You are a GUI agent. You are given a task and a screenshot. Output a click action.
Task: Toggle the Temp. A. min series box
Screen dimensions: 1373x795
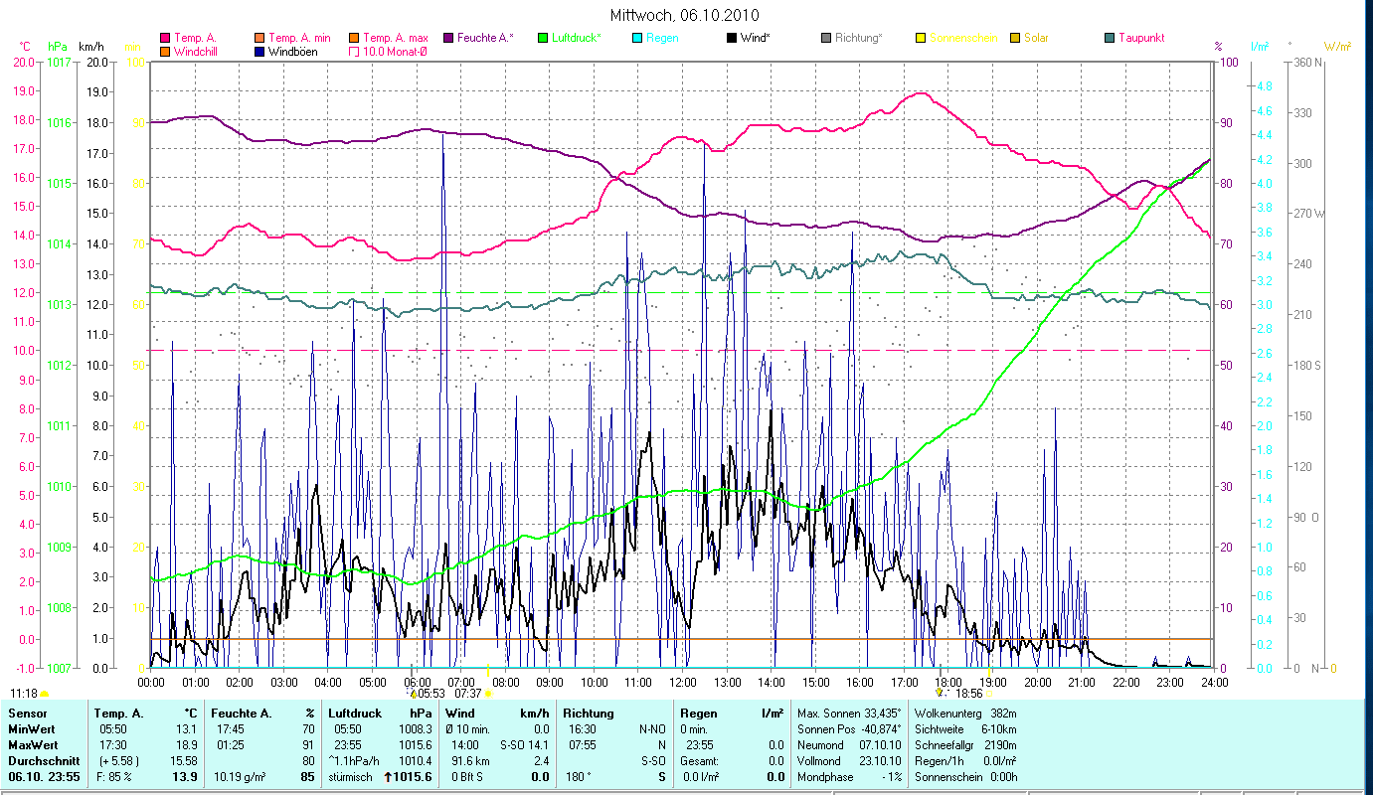(259, 38)
